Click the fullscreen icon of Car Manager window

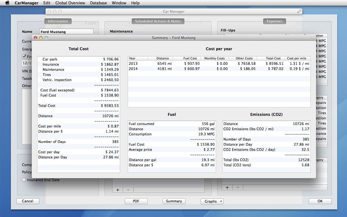tap(299, 11)
